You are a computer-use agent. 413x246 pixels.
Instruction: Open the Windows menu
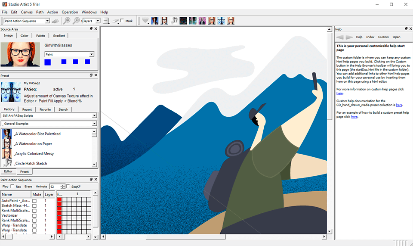(89, 12)
